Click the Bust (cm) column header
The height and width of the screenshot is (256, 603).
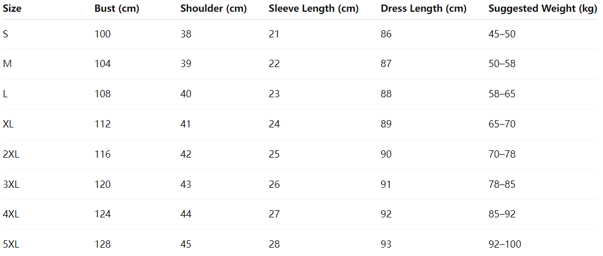point(117,8)
